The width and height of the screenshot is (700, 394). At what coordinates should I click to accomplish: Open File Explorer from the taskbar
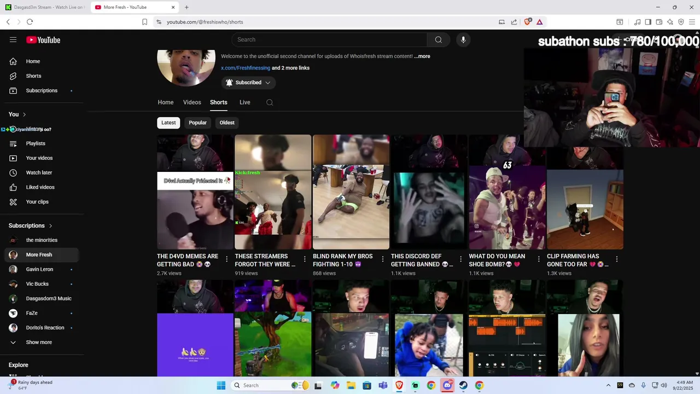pos(351,385)
